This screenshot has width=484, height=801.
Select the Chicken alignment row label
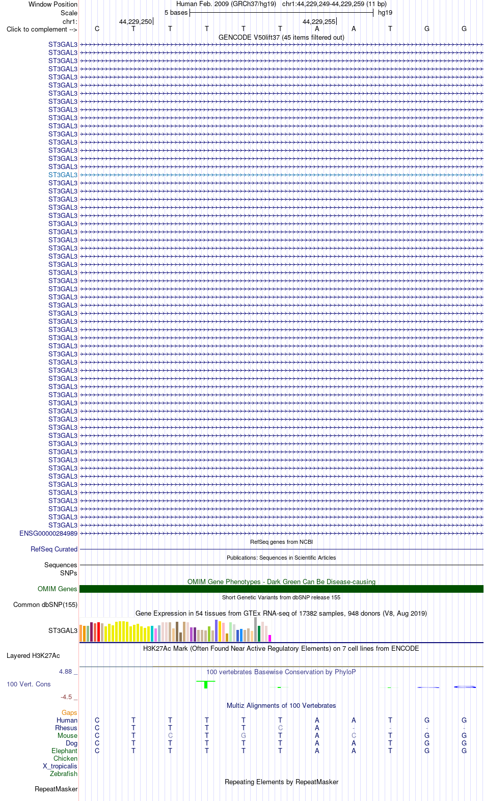[65, 758]
